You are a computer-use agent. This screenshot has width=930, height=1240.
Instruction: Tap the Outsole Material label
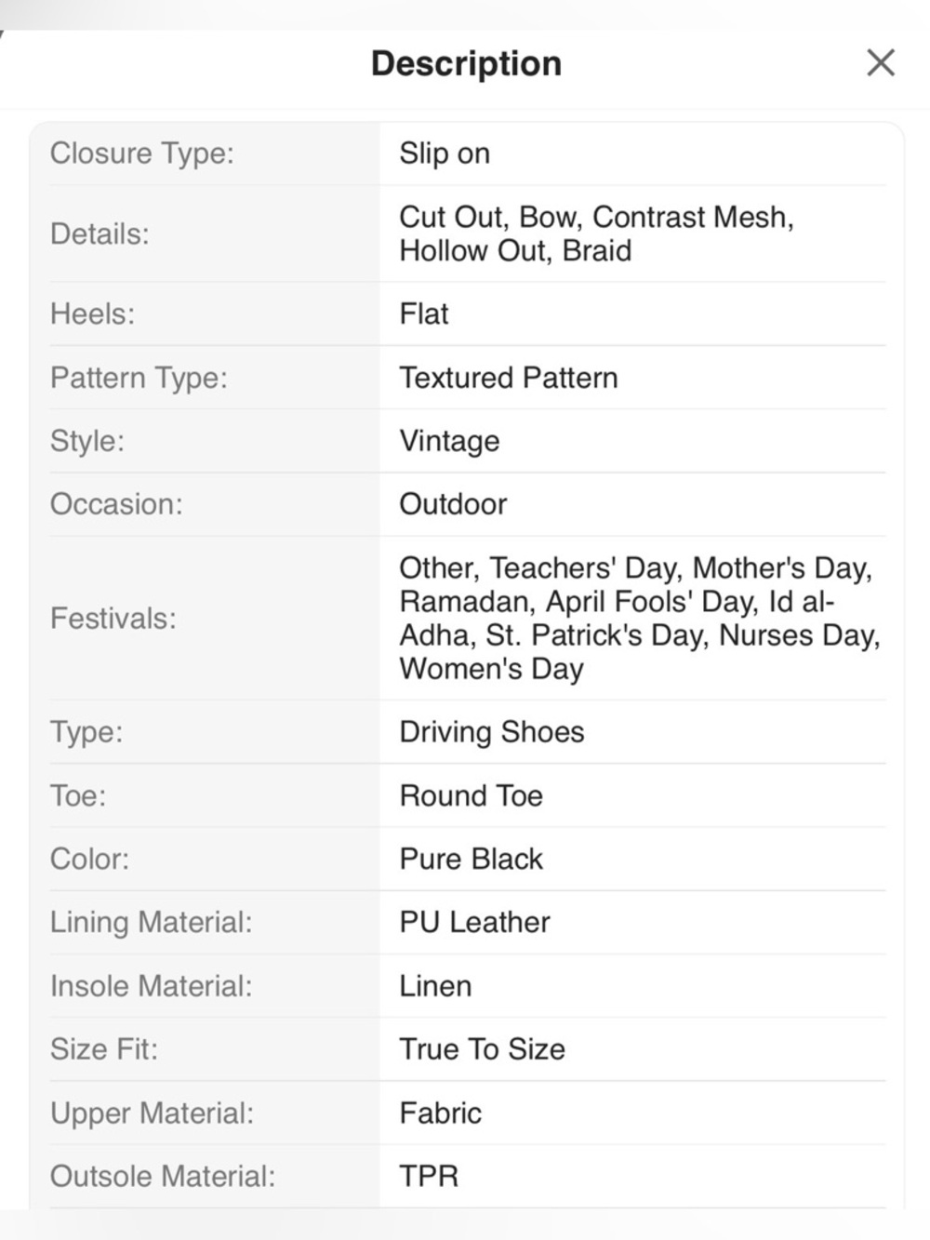[163, 1176]
